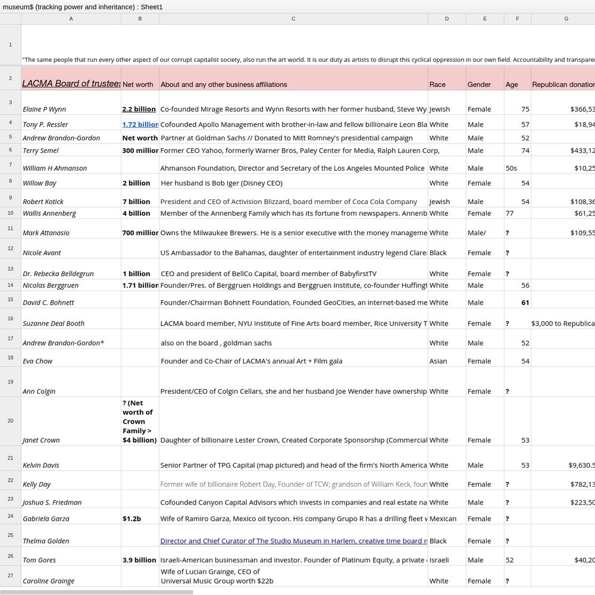This screenshot has height=595, width=595.
Task: Click the 'LACMA Board of trustees' header cell
Action: (x=71, y=79)
